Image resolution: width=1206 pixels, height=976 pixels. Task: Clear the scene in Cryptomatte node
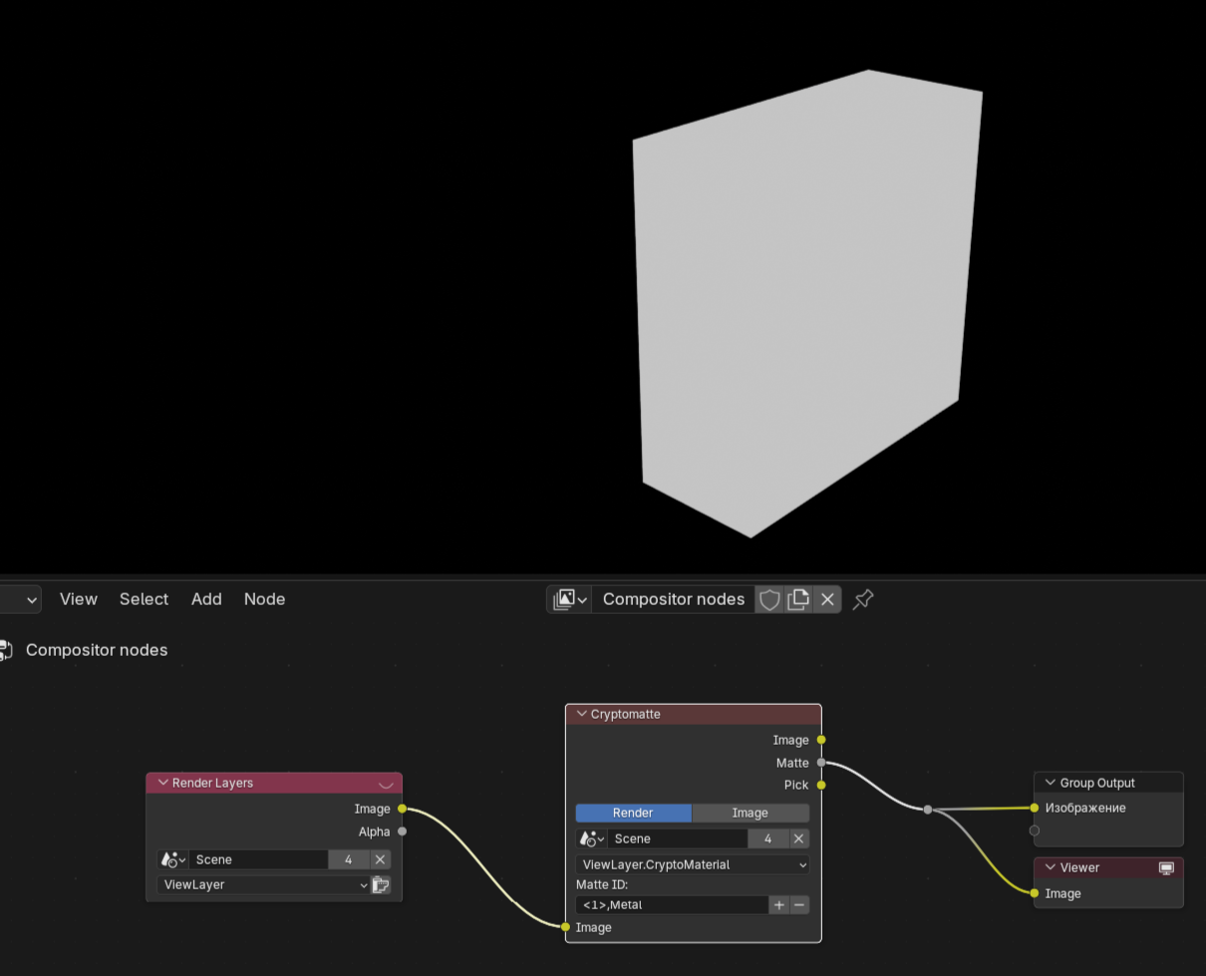click(x=798, y=838)
